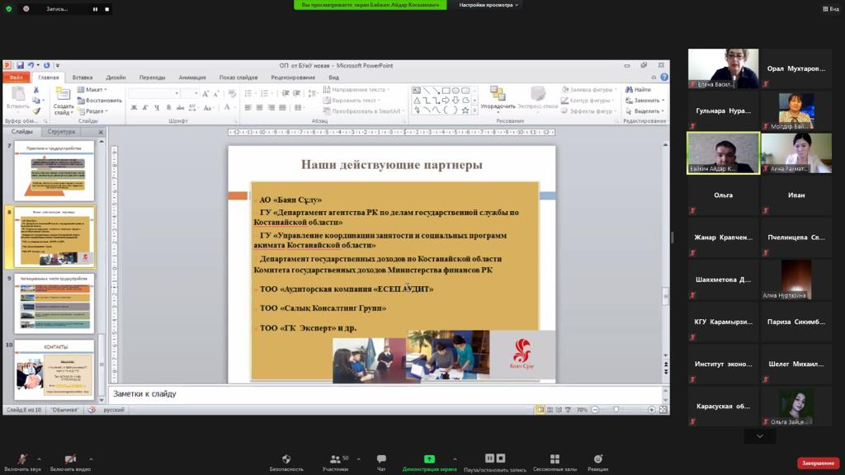Pause or stop recording in Zoom toolbar
845x475 pixels.
point(495,463)
